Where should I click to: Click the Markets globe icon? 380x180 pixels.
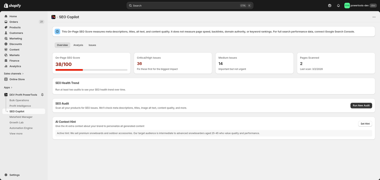tap(6, 55)
